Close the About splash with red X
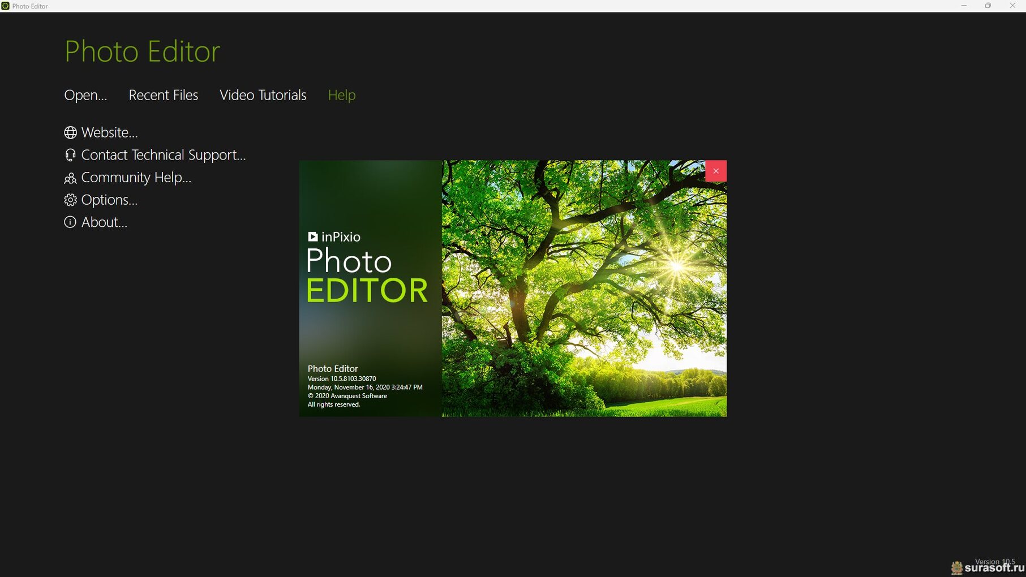The height and width of the screenshot is (577, 1026). [x=716, y=171]
